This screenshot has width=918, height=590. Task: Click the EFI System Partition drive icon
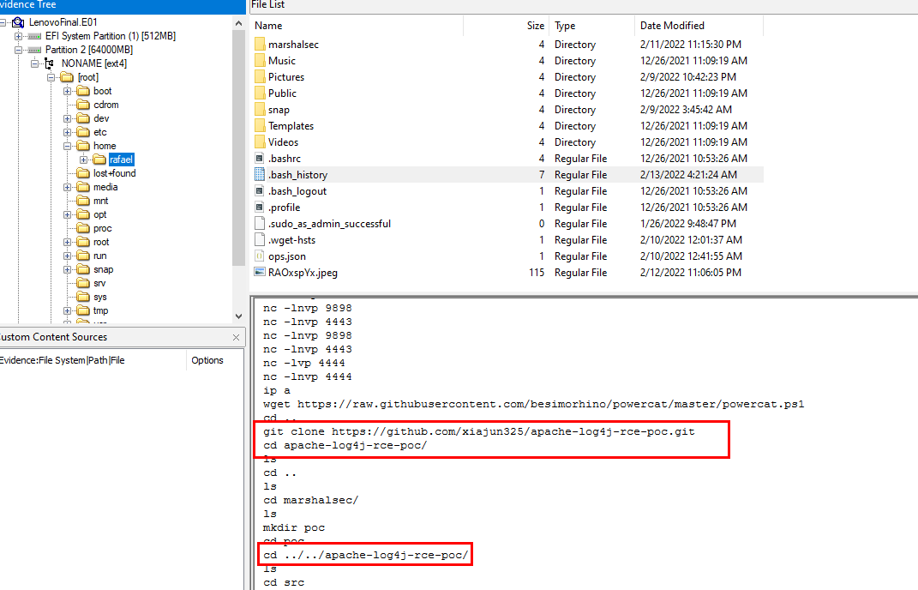tap(34, 36)
